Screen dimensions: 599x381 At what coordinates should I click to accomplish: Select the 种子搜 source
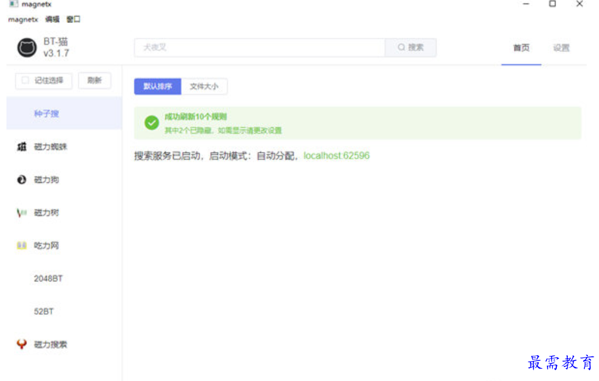[x=64, y=113]
